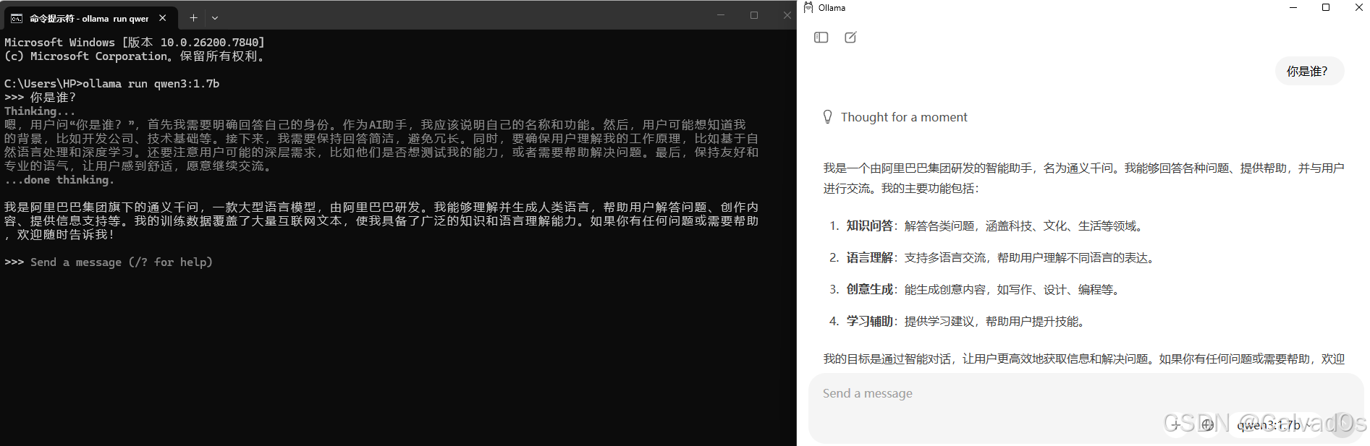Maximize the Ollama window

click(x=1326, y=7)
